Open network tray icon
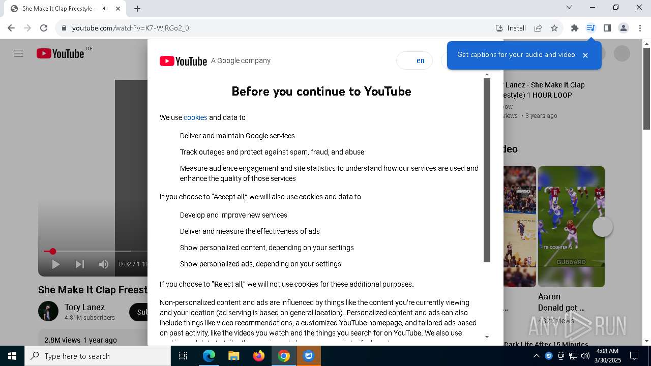 pos(573,356)
